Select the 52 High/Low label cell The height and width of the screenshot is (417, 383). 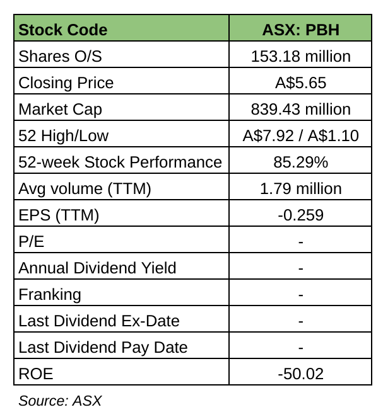[64, 135]
